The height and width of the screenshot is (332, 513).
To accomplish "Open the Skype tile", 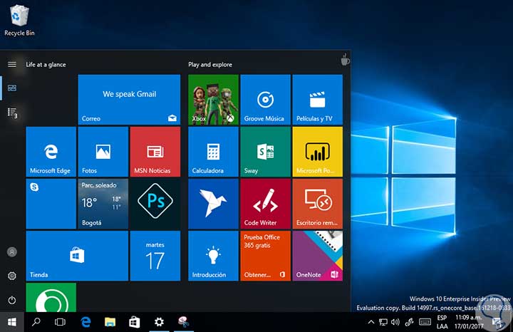I will click(51, 204).
